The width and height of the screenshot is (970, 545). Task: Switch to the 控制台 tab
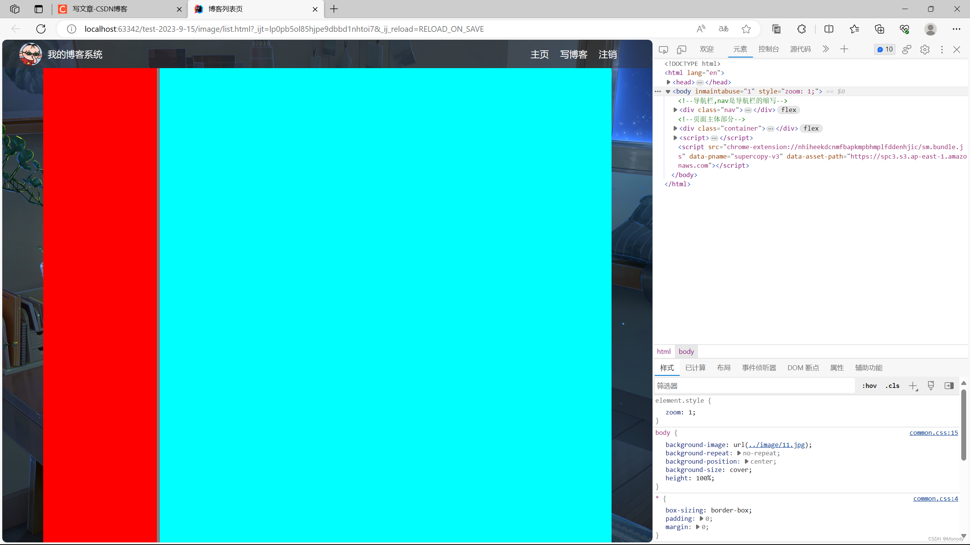click(x=769, y=49)
